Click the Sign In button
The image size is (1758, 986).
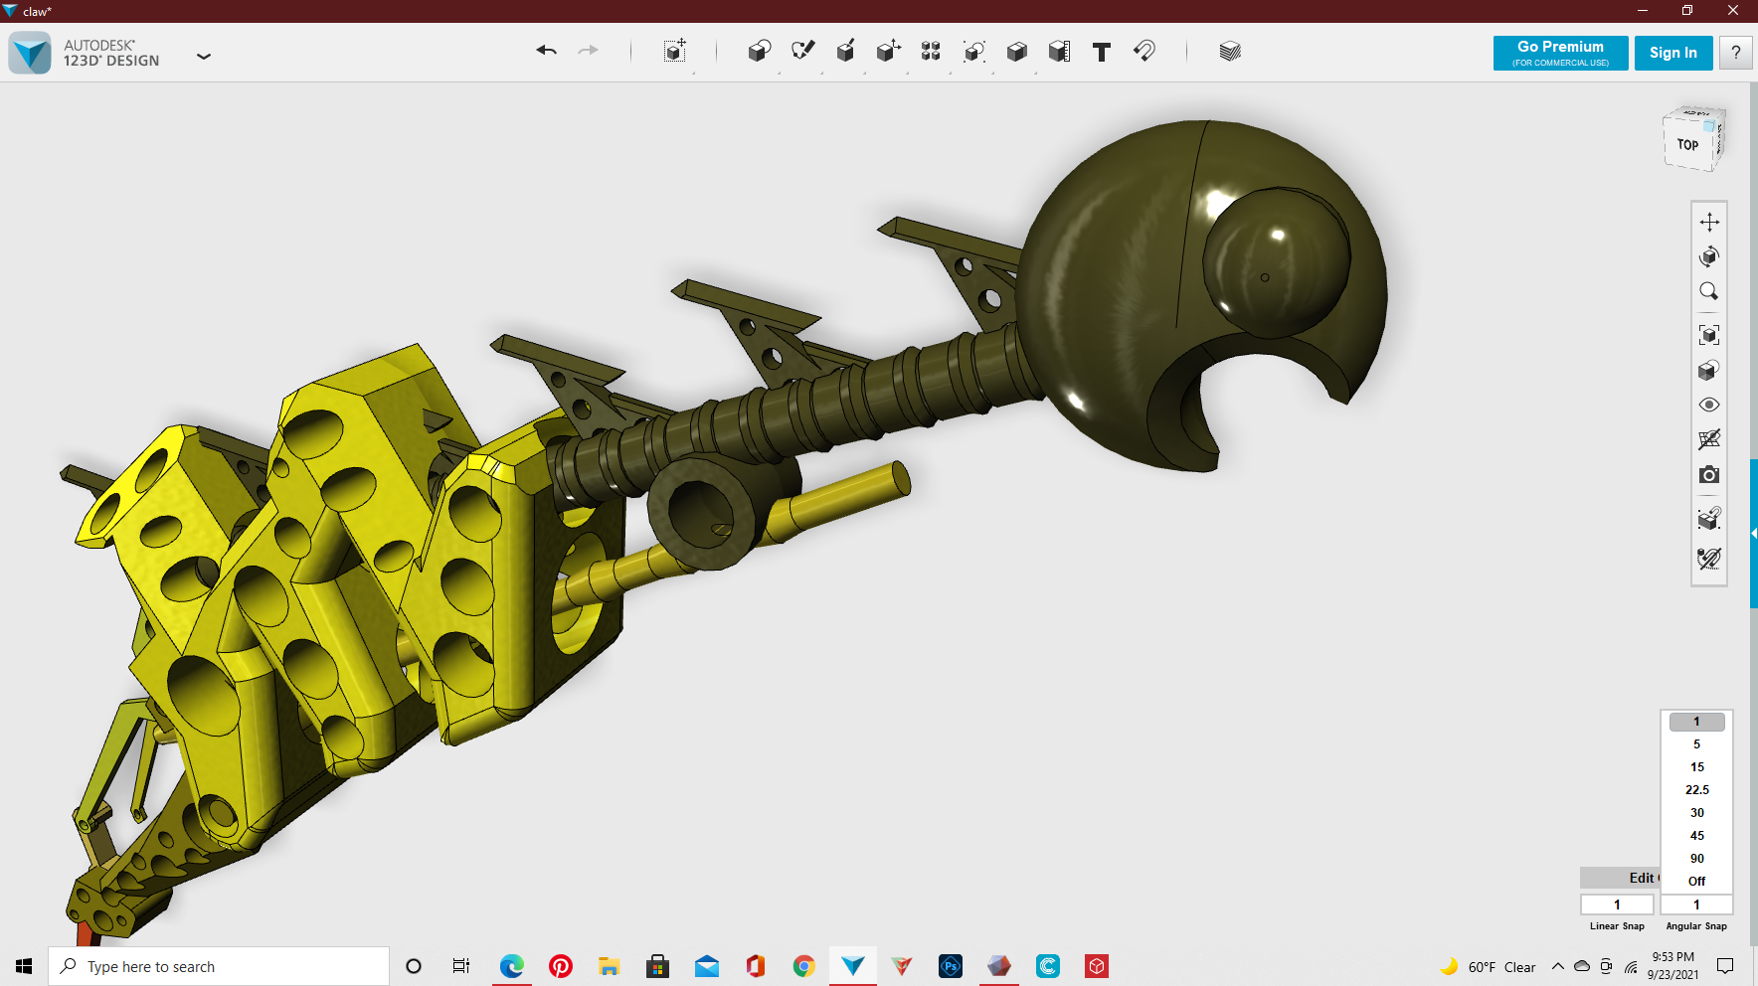tap(1672, 53)
